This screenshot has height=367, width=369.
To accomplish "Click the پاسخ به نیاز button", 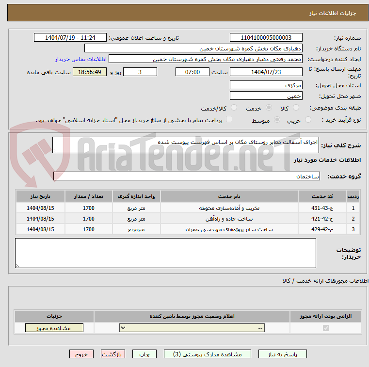I will 282,354.
